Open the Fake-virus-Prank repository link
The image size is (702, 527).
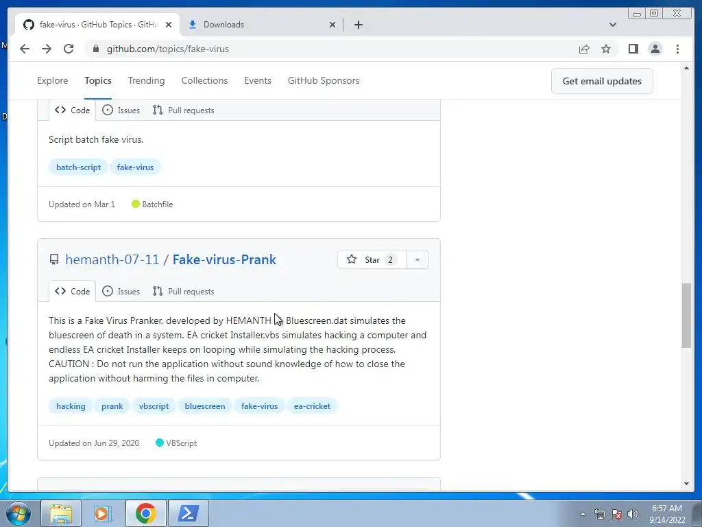point(224,259)
